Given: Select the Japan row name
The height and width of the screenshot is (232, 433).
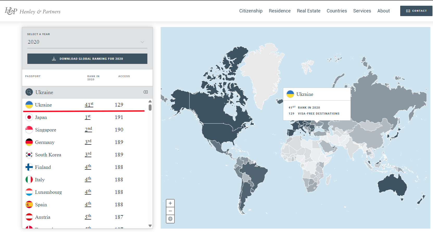Looking at the screenshot, I should (41, 117).
